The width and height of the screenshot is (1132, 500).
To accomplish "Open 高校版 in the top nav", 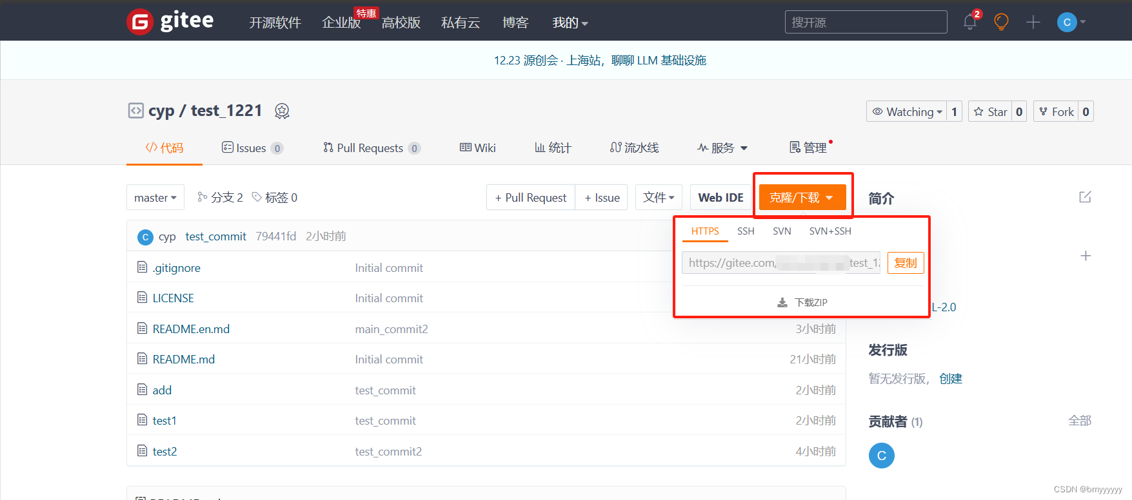I will pyautogui.click(x=401, y=23).
